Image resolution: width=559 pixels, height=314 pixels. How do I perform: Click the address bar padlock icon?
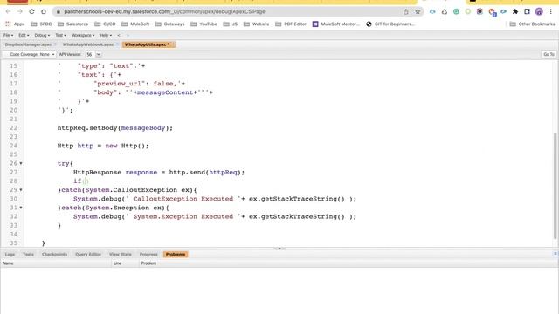coord(59,11)
